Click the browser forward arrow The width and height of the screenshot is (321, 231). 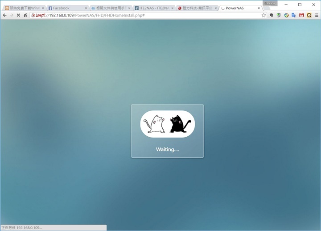(11, 15)
